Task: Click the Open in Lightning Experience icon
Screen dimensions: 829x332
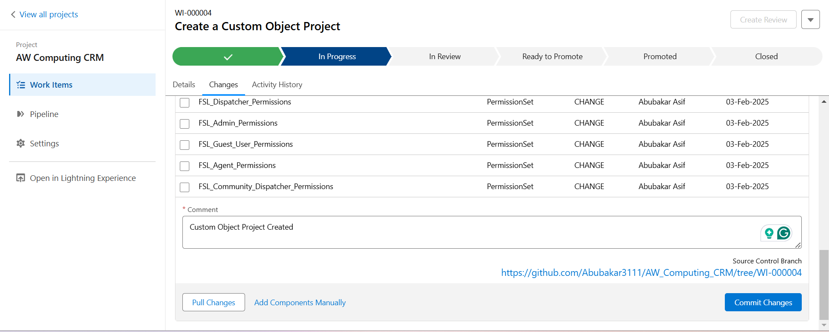Action: (x=20, y=178)
